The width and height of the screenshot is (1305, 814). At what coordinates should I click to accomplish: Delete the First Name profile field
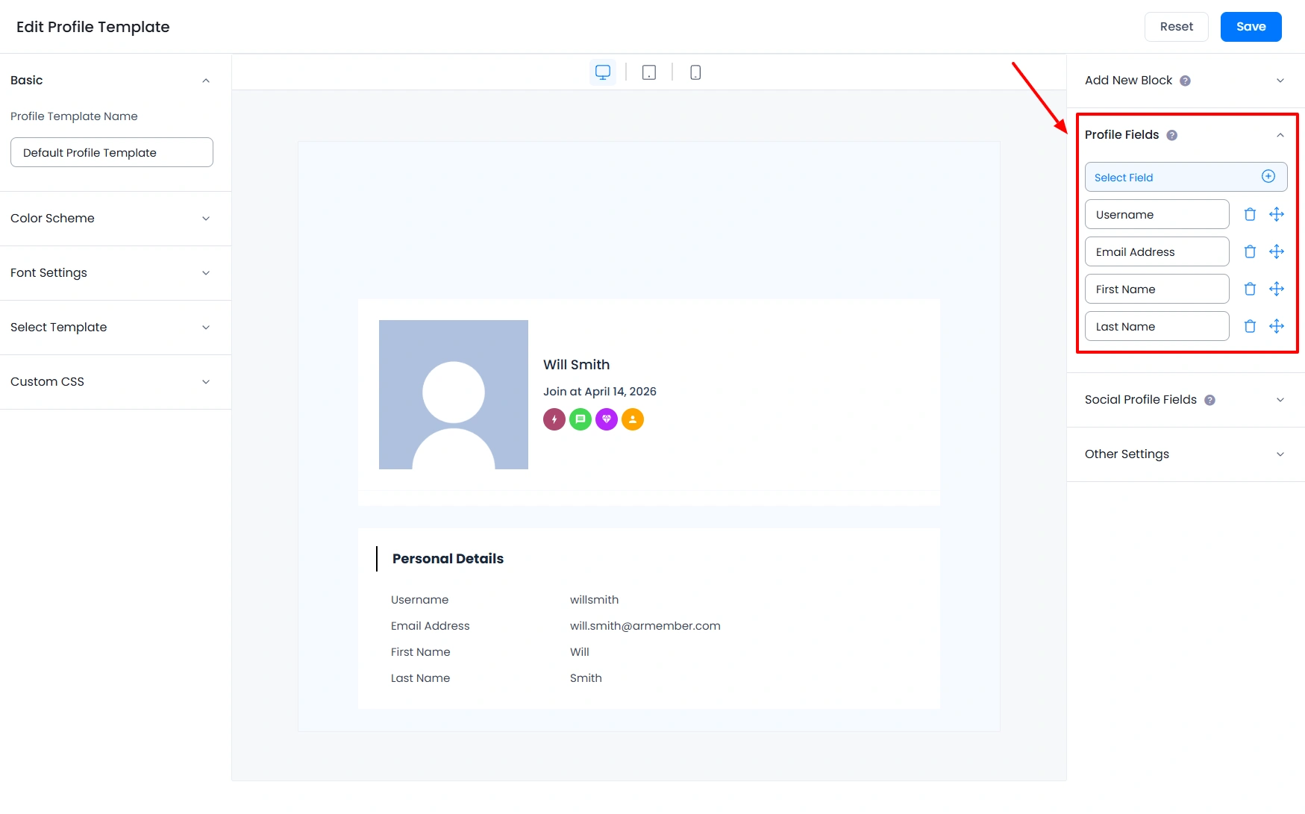tap(1250, 289)
